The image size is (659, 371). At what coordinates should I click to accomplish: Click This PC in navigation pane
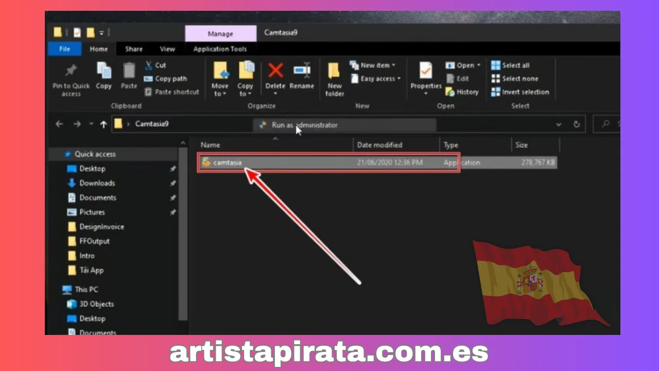click(x=86, y=289)
